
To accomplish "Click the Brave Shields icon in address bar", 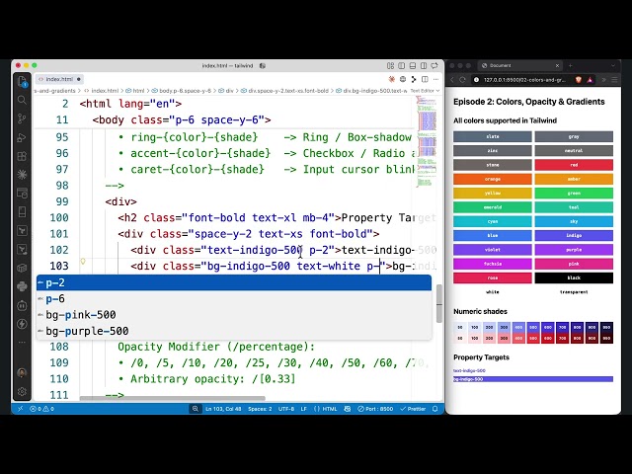I will [x=579, y=80].
